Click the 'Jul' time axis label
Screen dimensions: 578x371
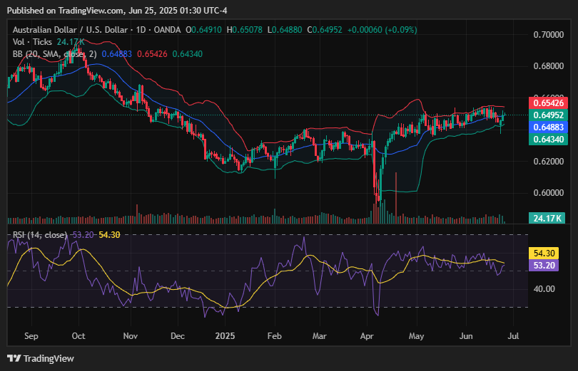pyautogui.click(x=514, y=336)
